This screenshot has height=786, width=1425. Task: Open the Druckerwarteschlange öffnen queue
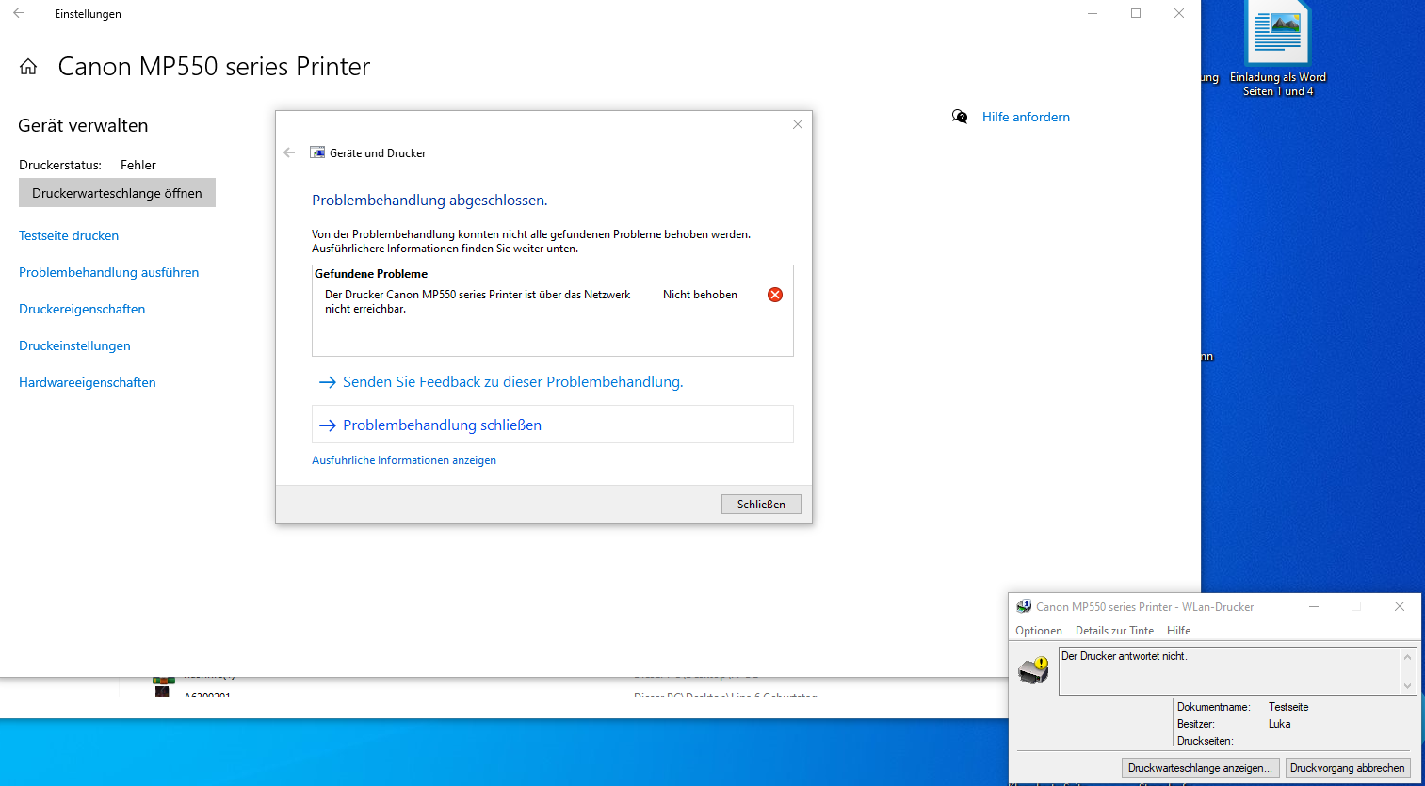(x=117, y=192)
